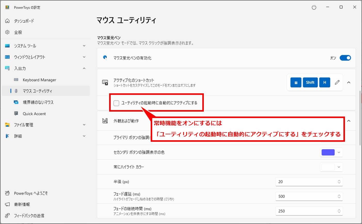The height and width of the screenshot is (224, 362).
Task: Check ユーティリティの起動時に自動的にアクティブにする checkbox
Action: pos(116,103)
